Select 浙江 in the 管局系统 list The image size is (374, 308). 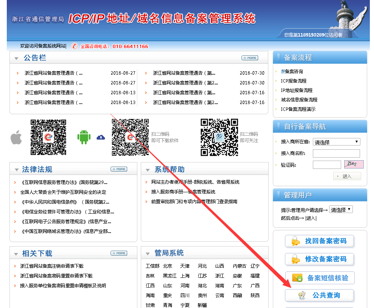click(219, 276)
